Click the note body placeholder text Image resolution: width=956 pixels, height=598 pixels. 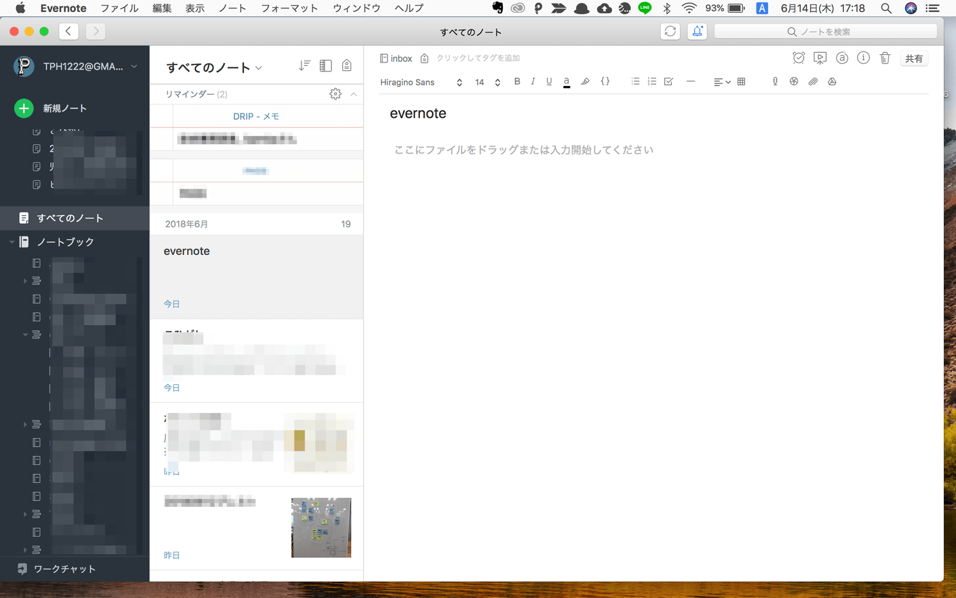click(x=524, y=150)
